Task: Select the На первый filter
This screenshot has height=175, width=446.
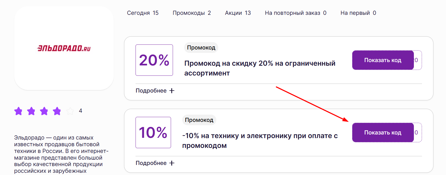Action: click(358, 13)
